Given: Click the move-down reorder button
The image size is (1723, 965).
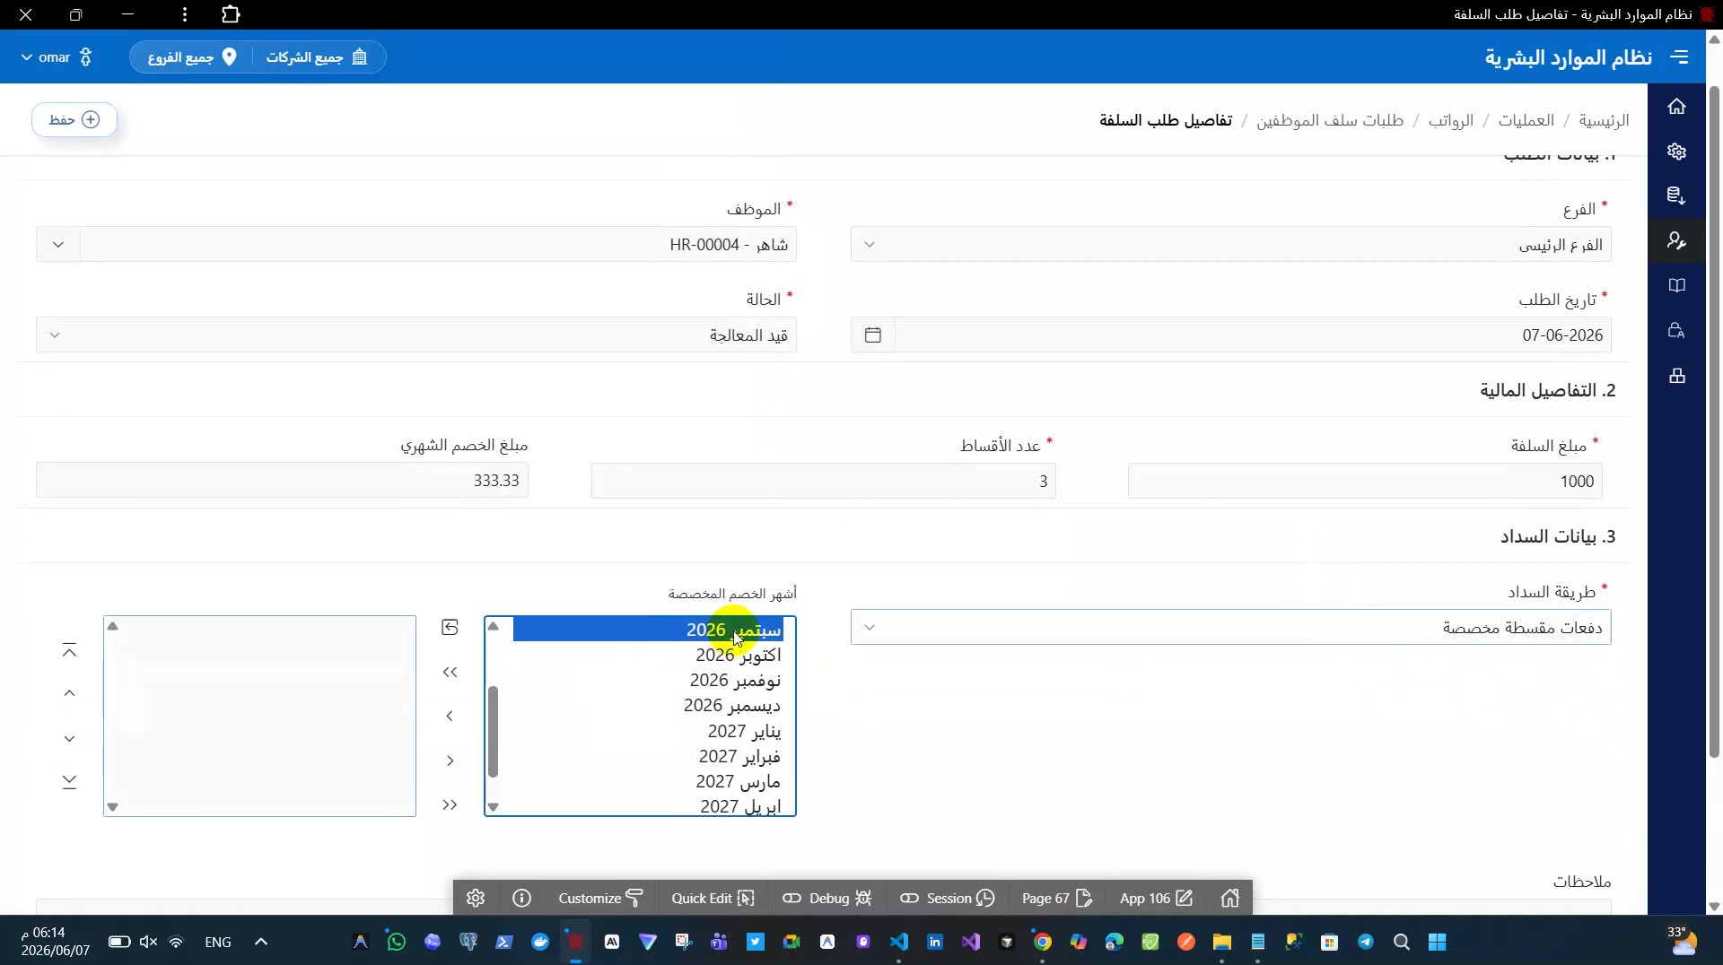Looking at the screenshot, I should point(69,739).
